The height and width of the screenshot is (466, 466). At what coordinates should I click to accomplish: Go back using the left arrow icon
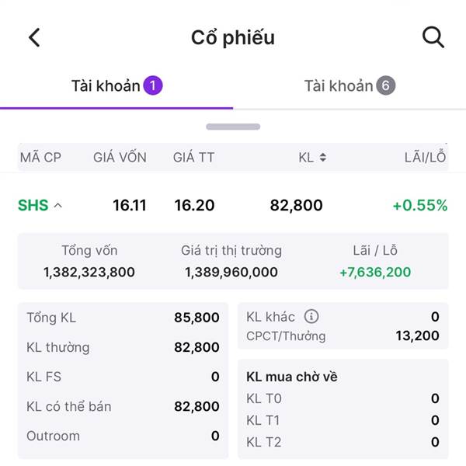coord(34,38)
